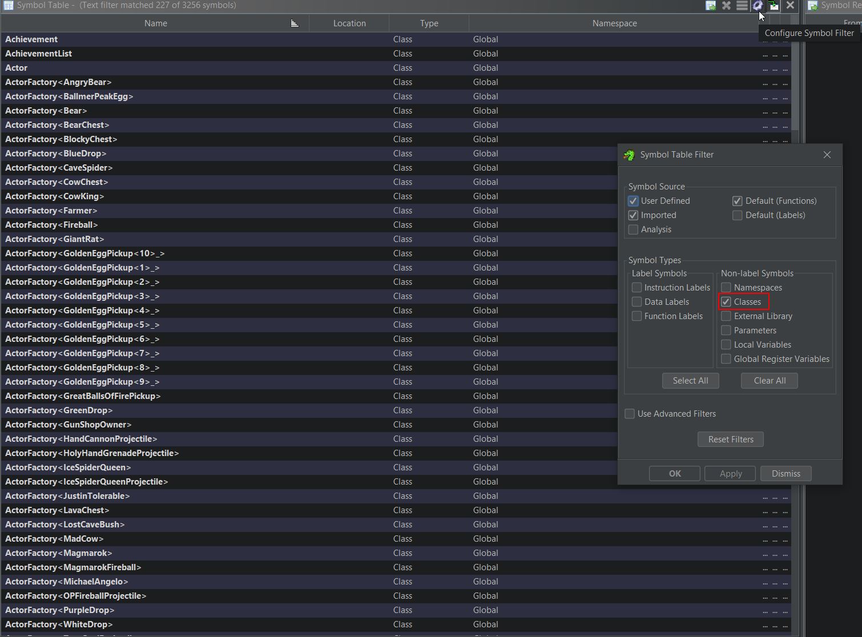This screenshot has height=637, width=862.
Task: Select the ActorFactory<Bear> row
Action: pos(396,111)
